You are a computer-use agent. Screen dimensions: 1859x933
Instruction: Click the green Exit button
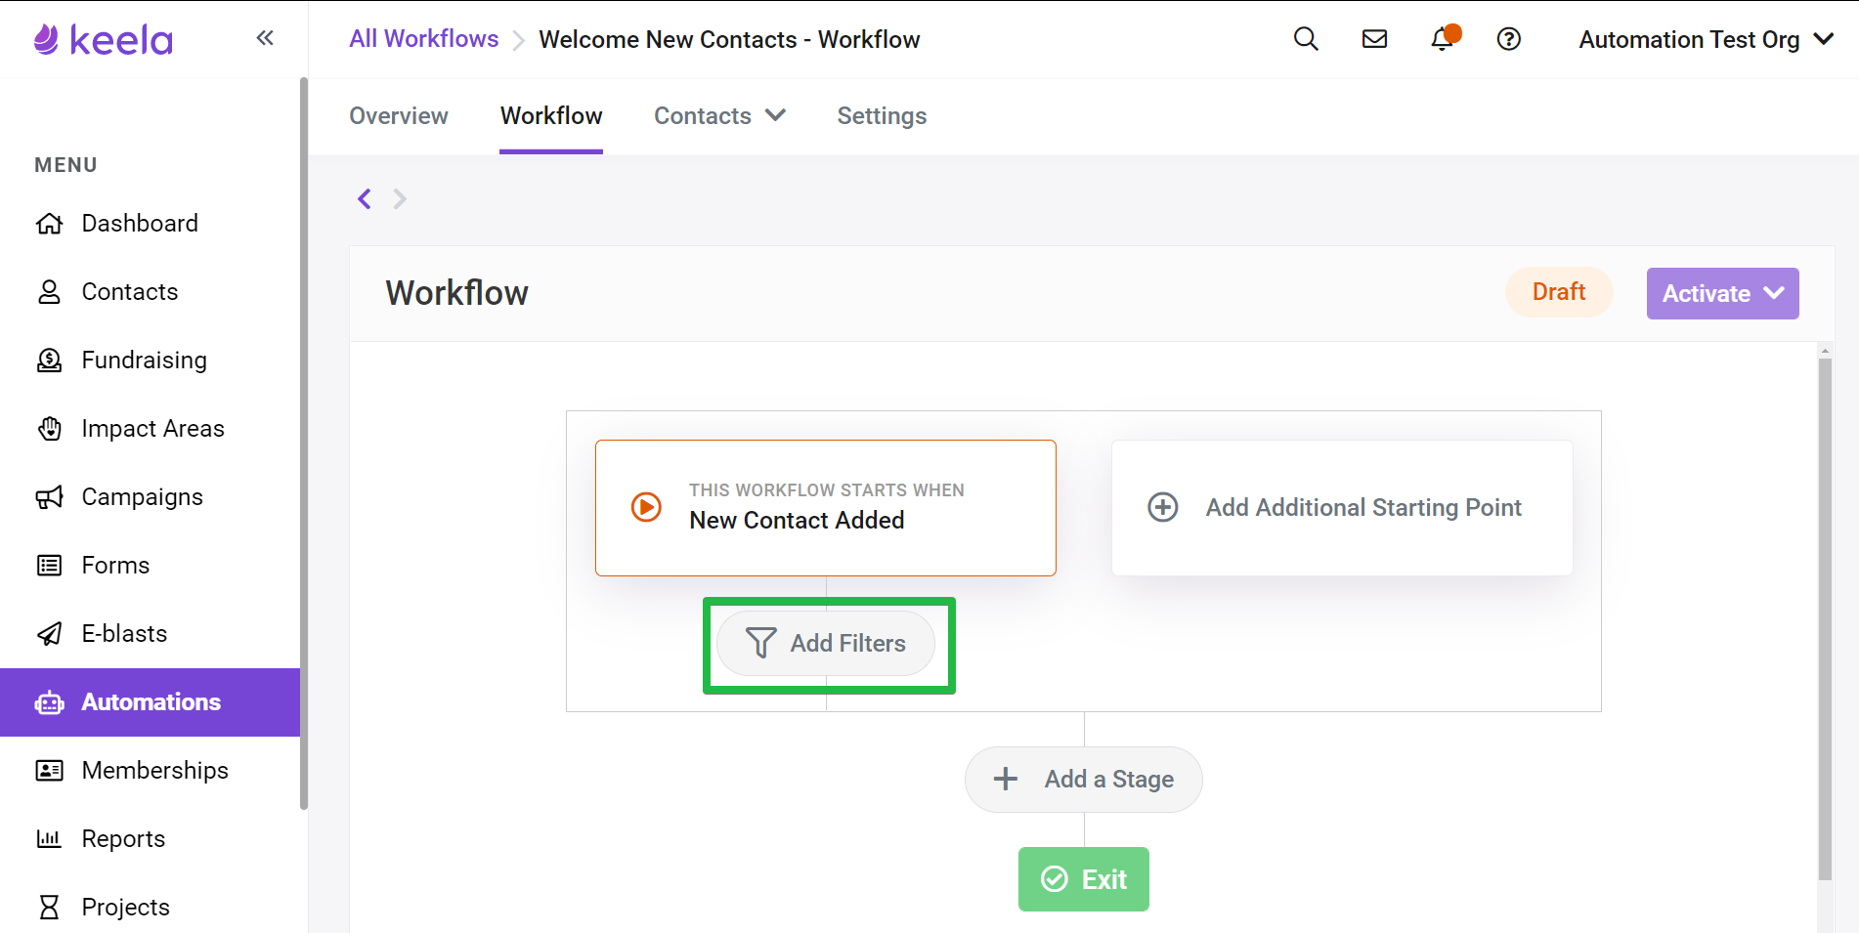pyautogui.click(x=1083, y=879)
